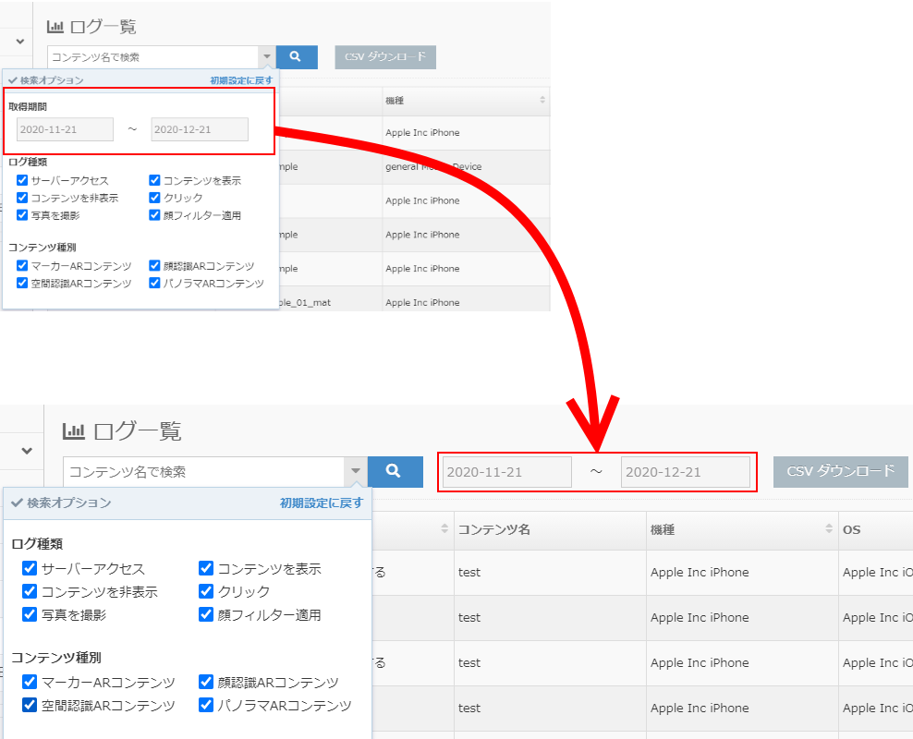This screenshot has height=739, width=913.
Task: Toggle 顔フィルター適用 checkbox in upper panel
Action: tap(154, 214)
